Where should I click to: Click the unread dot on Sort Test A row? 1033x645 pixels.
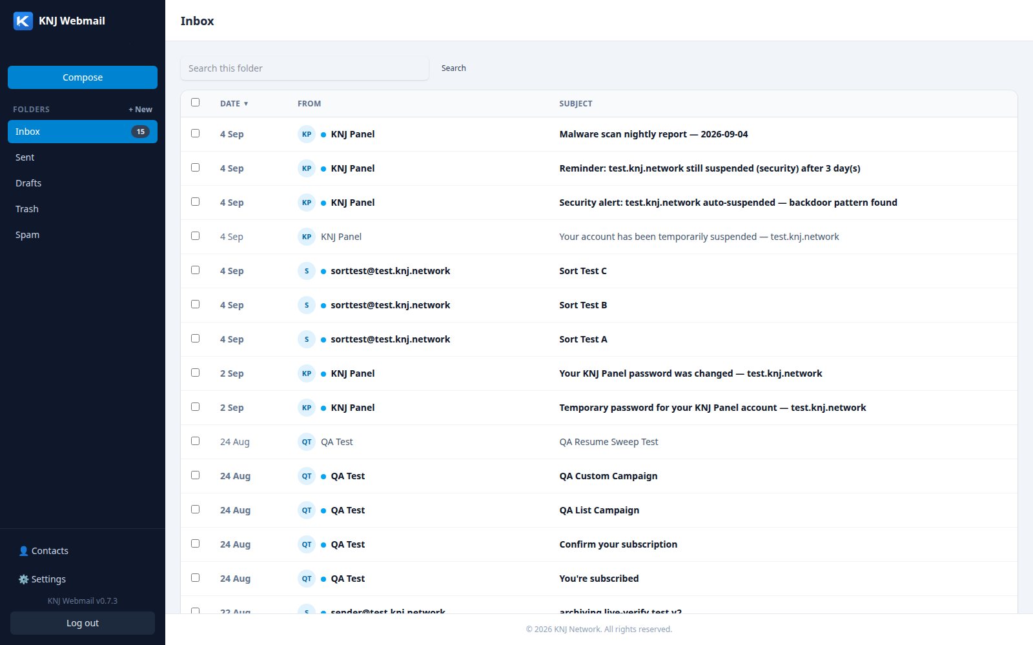323,339
